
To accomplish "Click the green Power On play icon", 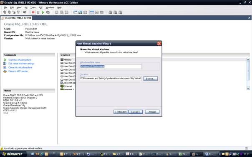I will 43,12.
